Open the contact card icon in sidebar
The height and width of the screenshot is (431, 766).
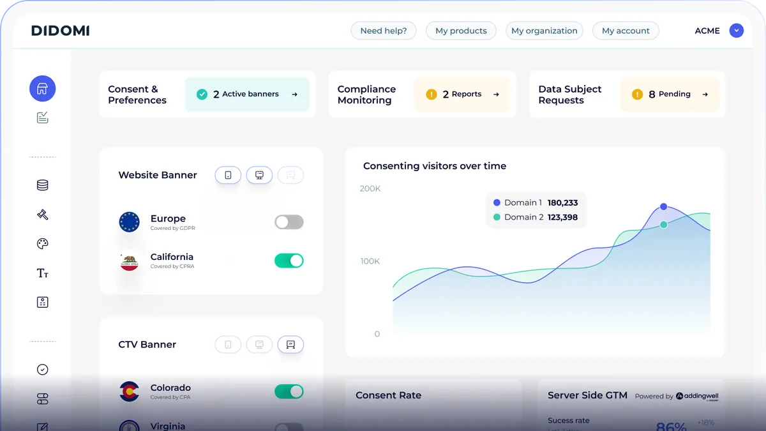tap(42, 303)
